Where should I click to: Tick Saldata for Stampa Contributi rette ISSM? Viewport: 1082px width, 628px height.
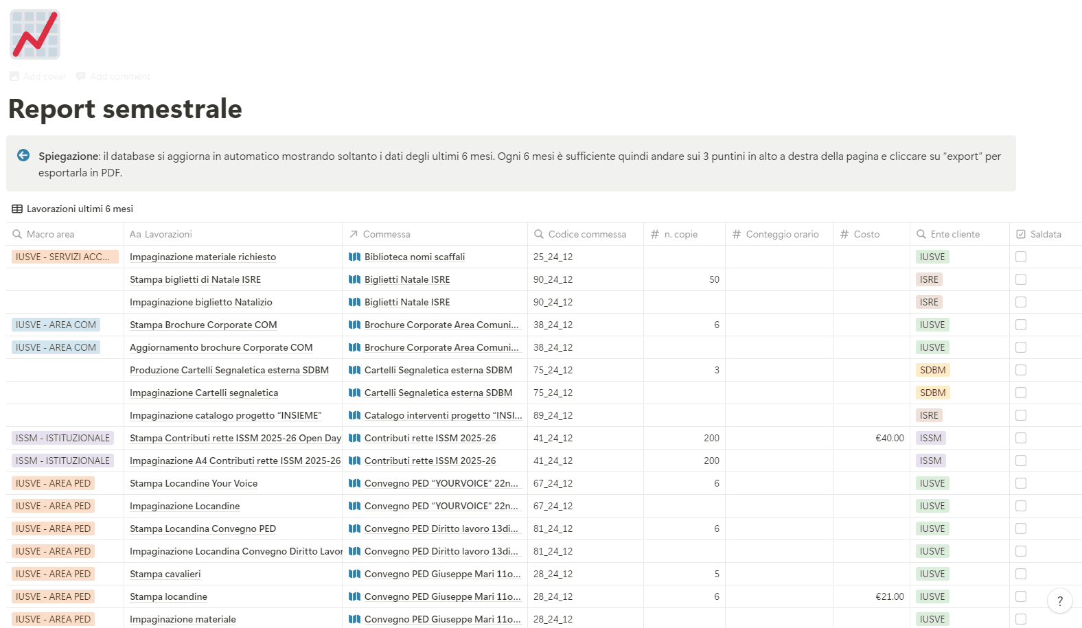pos(1021,438)
